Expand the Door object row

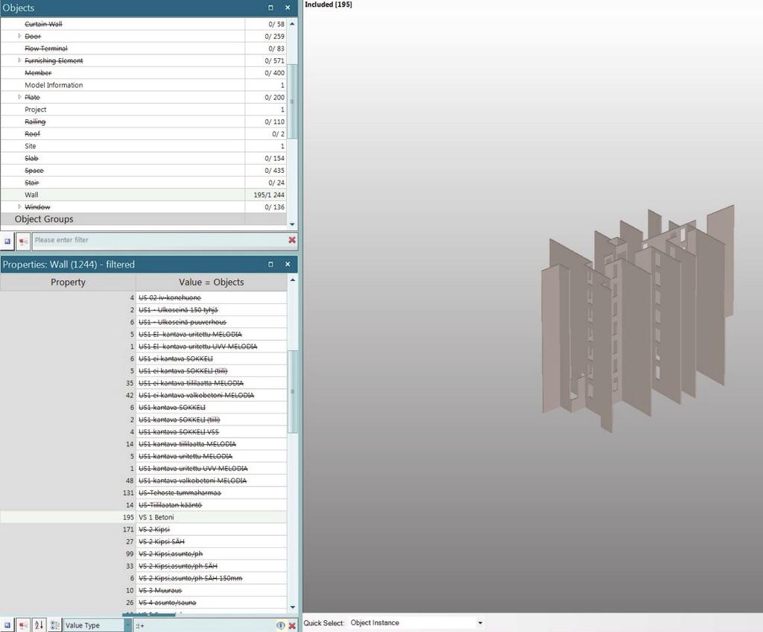pos(19,36)
